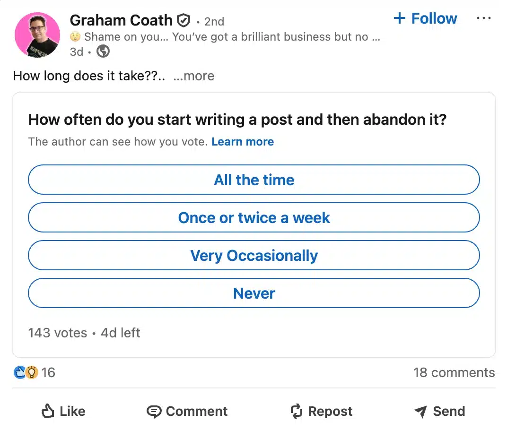Click the verified badge next to Graham Coath
This screenshot has width=507, height=430.
coord(184,20)
